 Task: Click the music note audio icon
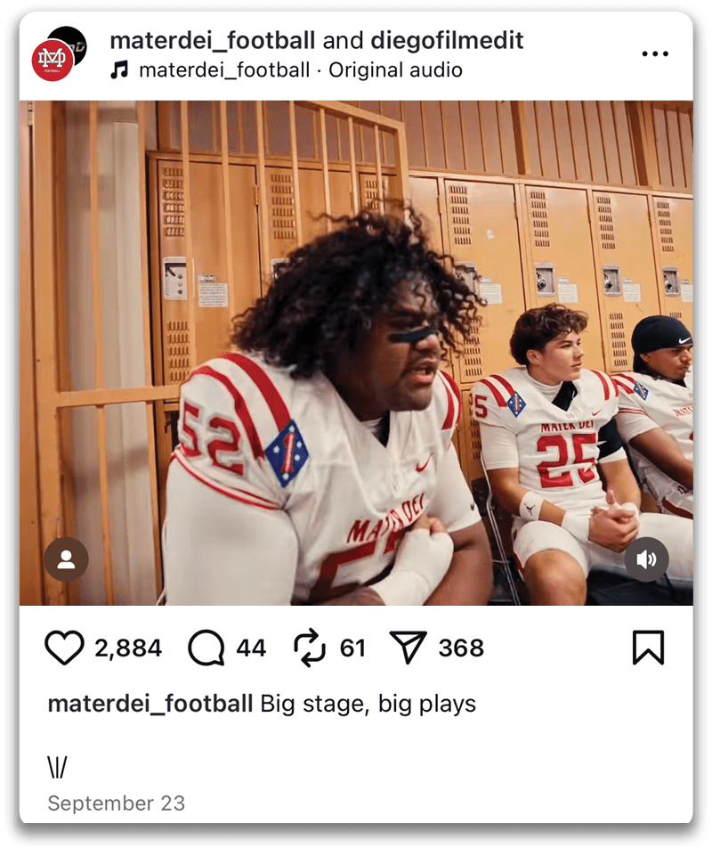coord(119,70)
